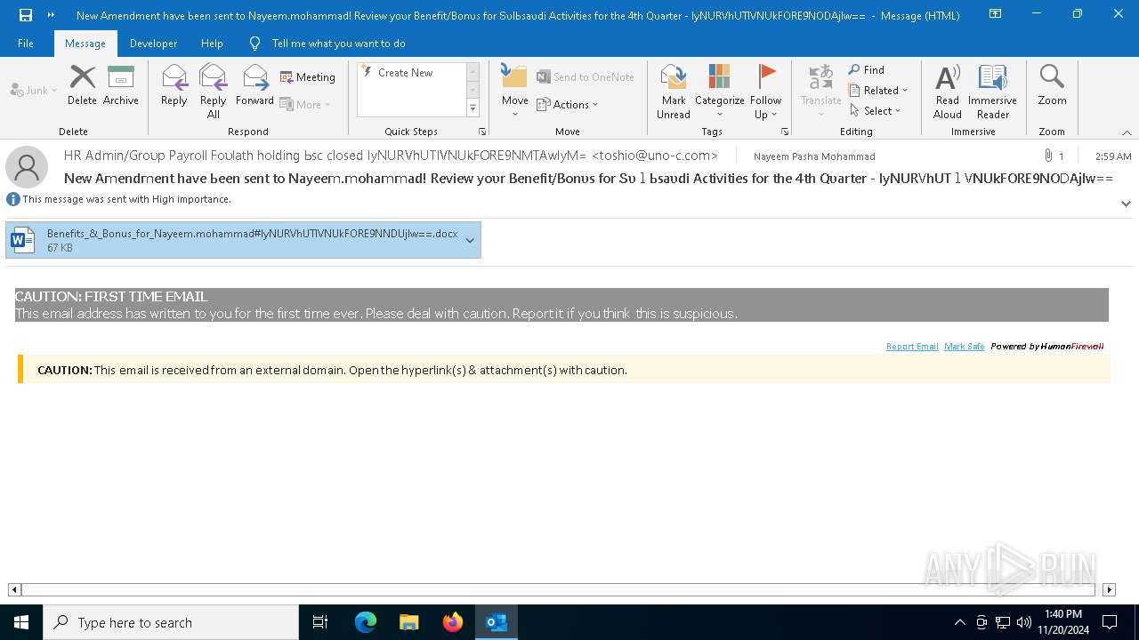This screenshot has height=640, width=1139.
Task: Forward this email
Action: [x=254, y=85]
